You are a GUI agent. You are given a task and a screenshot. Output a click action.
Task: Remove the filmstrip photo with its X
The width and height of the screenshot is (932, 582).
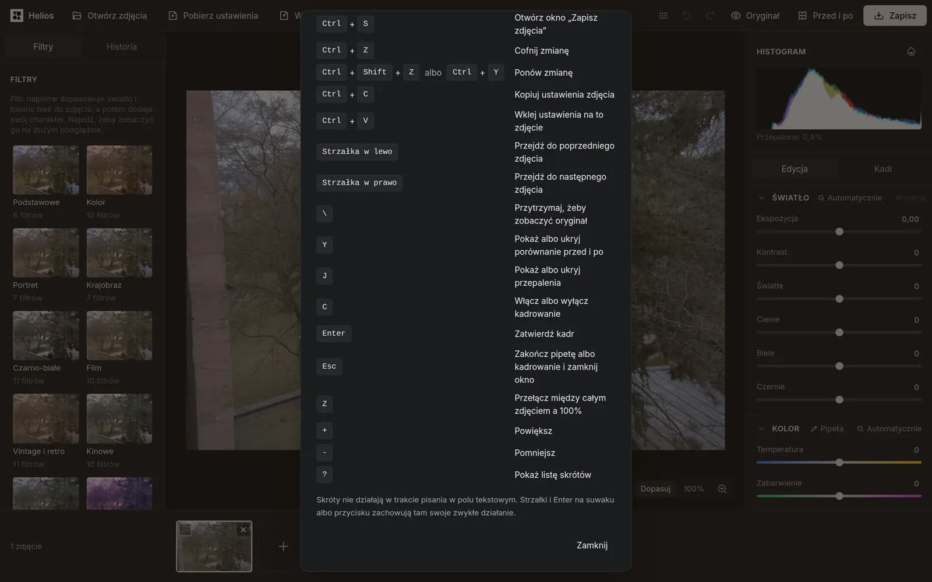pyautogui.click(x=243, y=530)
